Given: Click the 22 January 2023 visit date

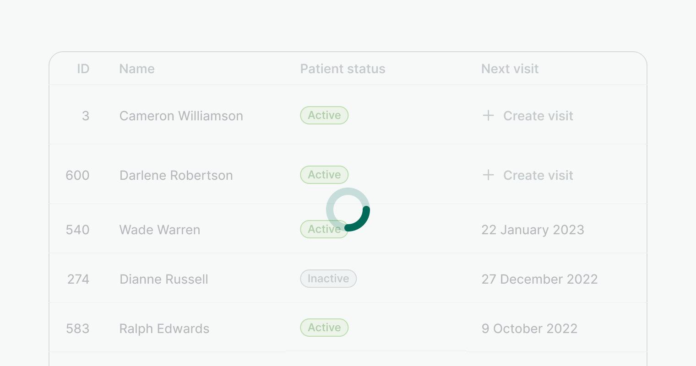Looking at the screenshot, I should 533,230.
